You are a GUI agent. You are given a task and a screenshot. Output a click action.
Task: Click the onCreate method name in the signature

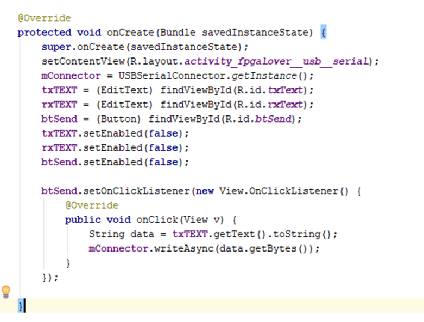[x=130, y=33]
